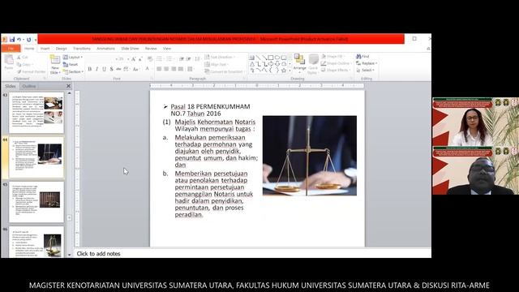Select slide 45 thumbnail

point(36,202)
